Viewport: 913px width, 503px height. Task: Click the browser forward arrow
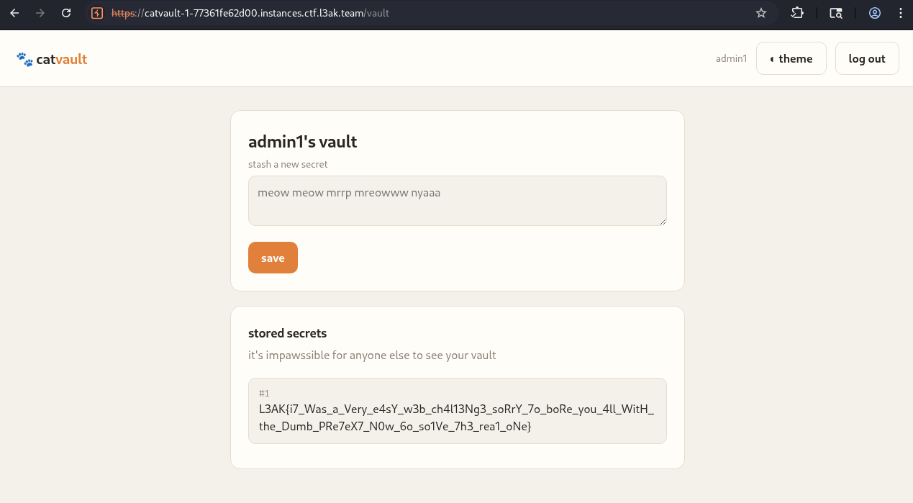tap(40, 13)
